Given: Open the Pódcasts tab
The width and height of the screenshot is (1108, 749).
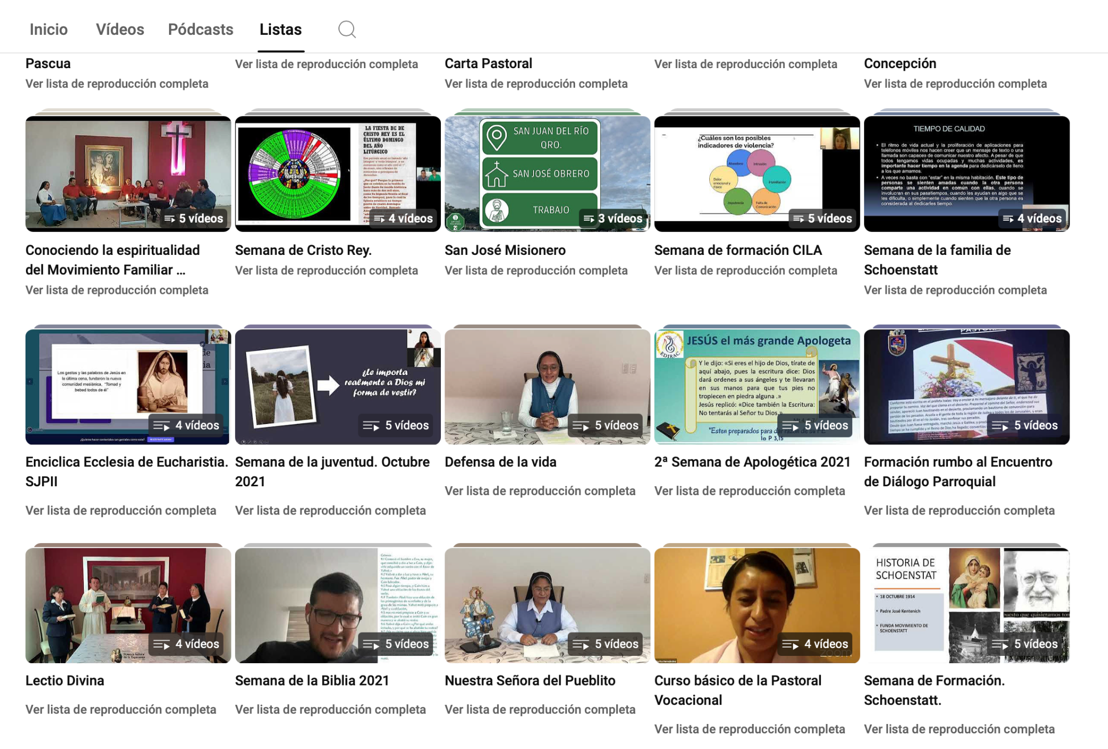Looking at the screenshot, I should coord(200,30).
